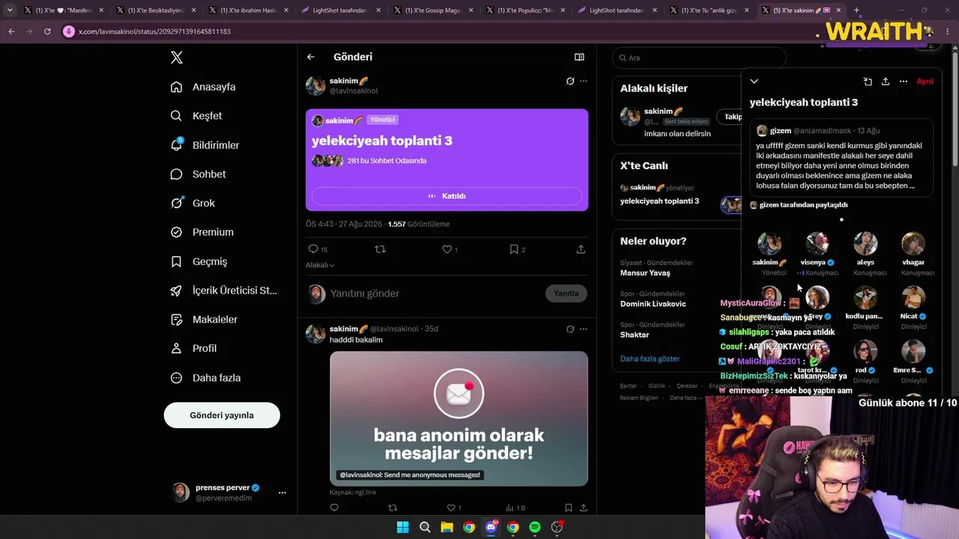The width and height of the screenshot is (959, 539).
Task: Open Sohbet chat section
Action: [198, 174]
